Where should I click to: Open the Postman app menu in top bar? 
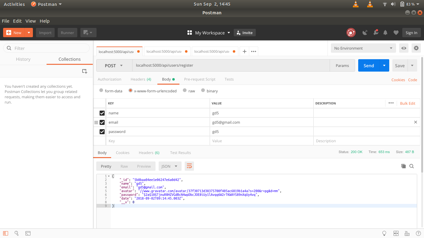pos(46,4)
